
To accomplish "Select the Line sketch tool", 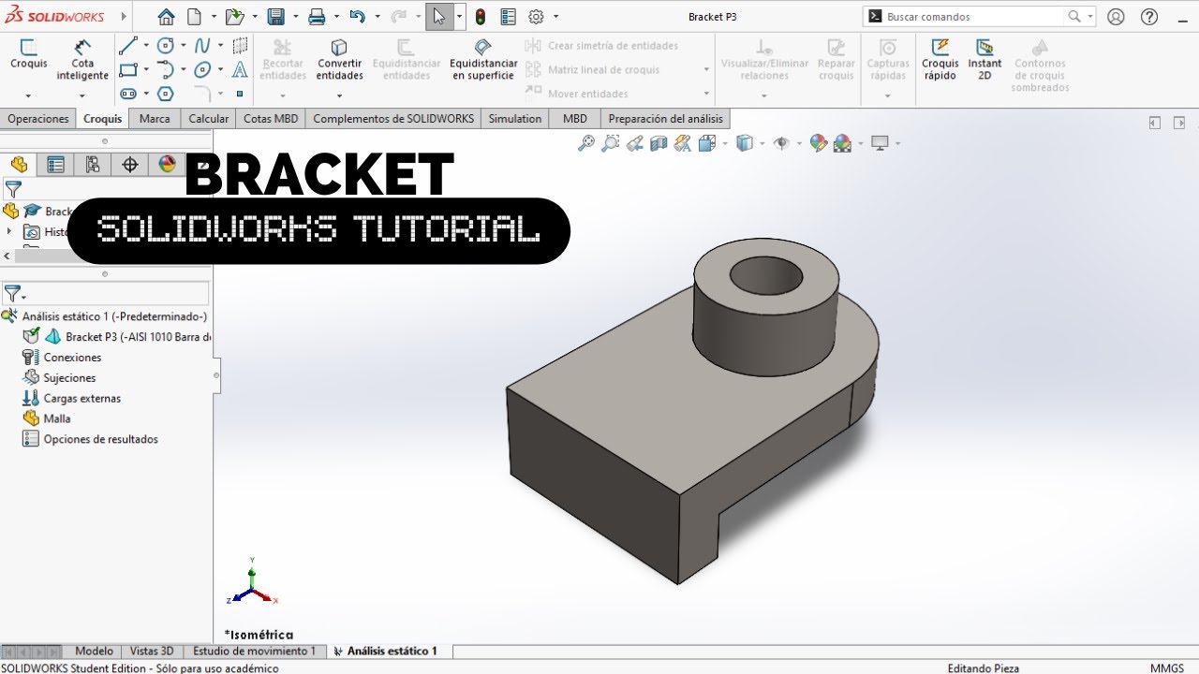I will 128,45.
